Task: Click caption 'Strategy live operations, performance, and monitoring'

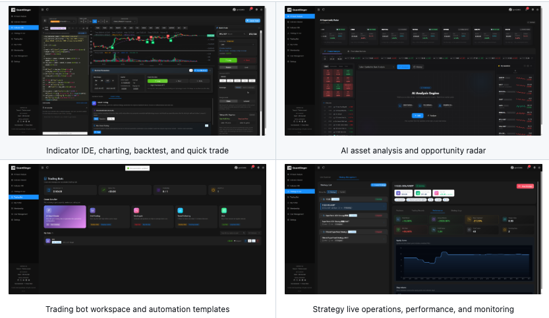Action: click(x=413, y=309)
